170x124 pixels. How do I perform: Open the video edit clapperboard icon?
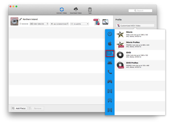point(105,22)
